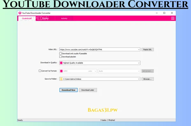
Task: Click the Save to Folder path field
Action: click(x=100, y=79)
